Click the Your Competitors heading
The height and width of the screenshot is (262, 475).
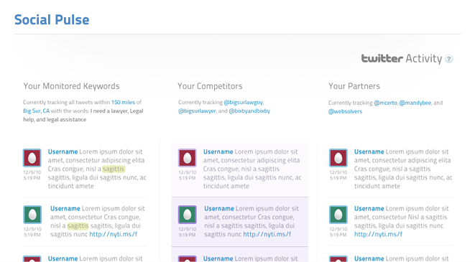click(210, 86)
